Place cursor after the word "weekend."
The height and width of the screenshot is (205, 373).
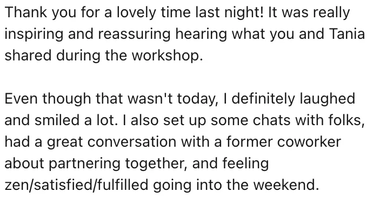(319, 185)
